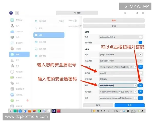Open 默认程序 default programs in sidebar

tap(19, 43)
